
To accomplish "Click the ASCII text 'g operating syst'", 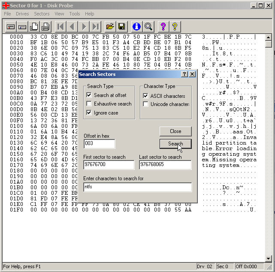I will coord(229,154).
